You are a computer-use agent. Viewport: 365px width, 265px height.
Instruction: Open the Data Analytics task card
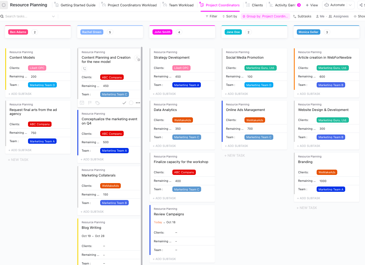pyautogui.click(x=165, y=110)
